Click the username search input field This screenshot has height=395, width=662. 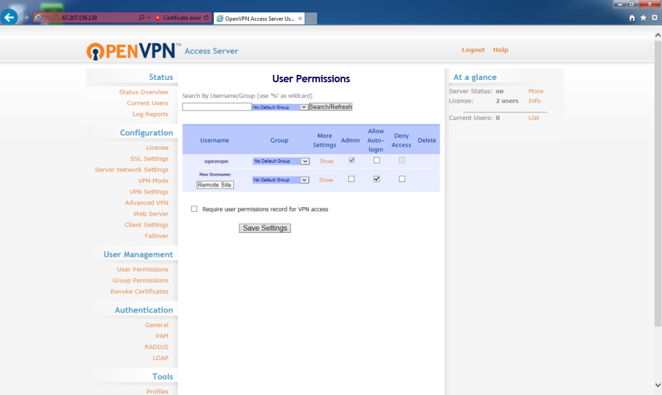click(217, 107)
